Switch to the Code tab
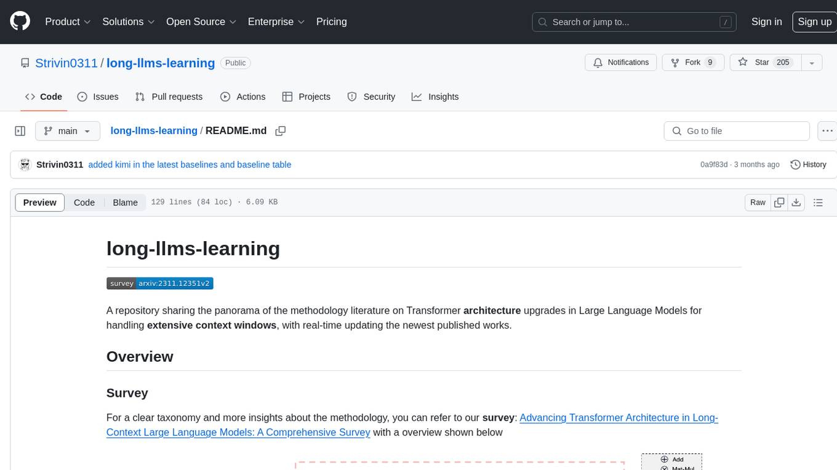 [43, 97]
